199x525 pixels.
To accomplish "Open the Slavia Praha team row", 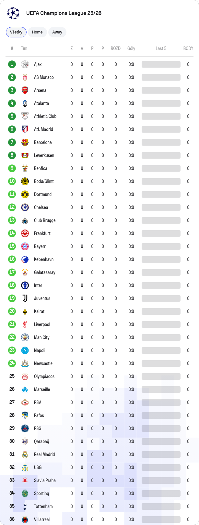I will coord(99,480).
